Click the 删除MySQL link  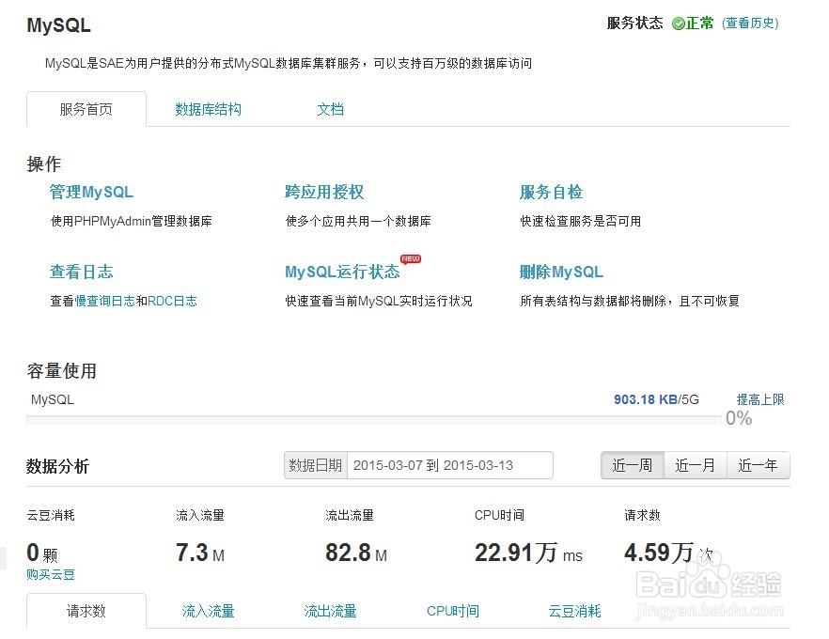click(561, 272)
